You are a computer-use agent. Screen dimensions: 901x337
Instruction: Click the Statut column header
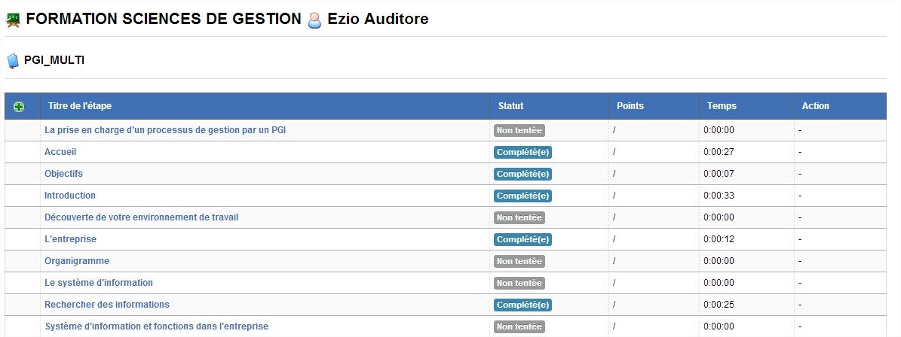511,106
